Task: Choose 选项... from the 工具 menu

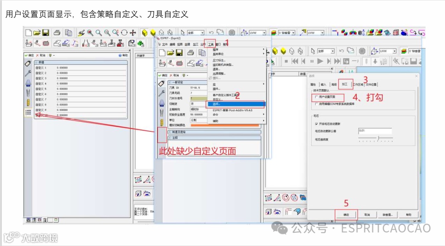Action: [236, 104]
